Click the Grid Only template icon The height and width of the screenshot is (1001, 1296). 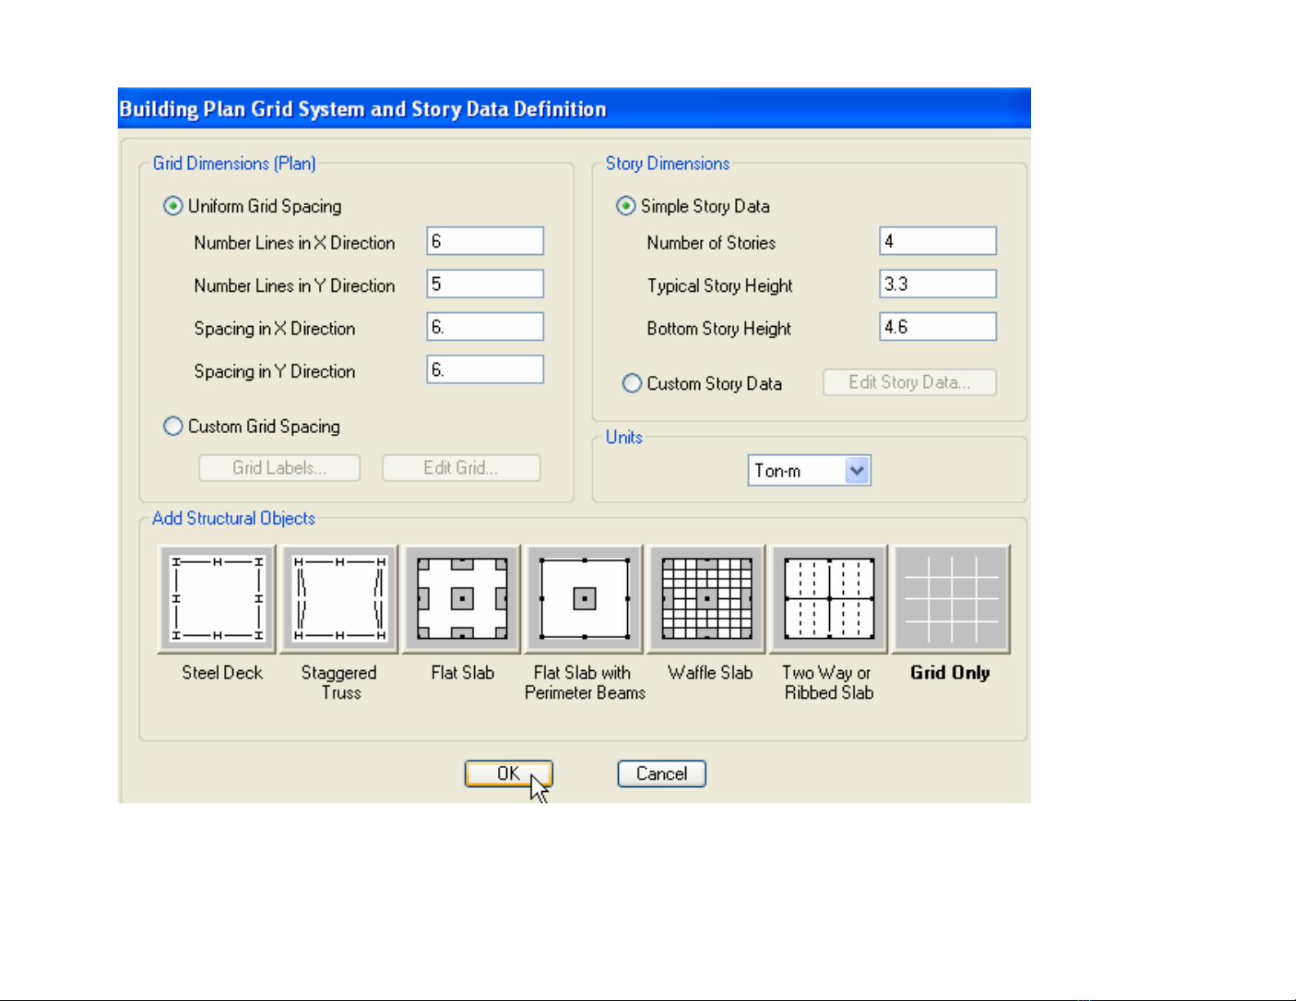951,599
